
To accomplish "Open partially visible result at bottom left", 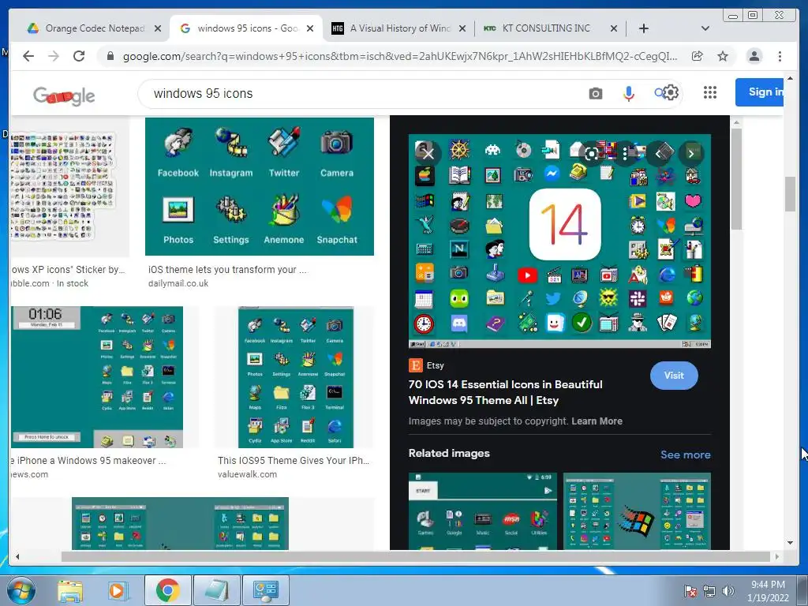I will [181, 524].
